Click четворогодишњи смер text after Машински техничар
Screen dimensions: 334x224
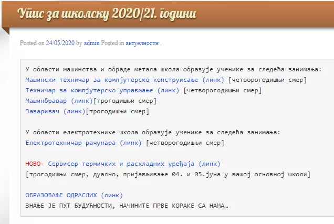click(268, 80)
